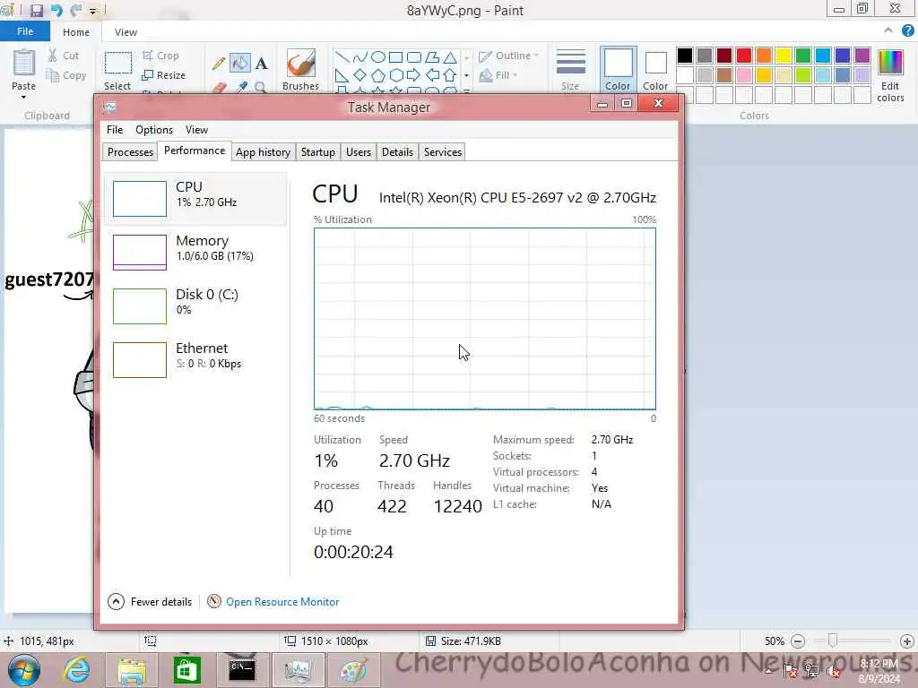Pick the yellow color swatch

(x=784, y=56)
